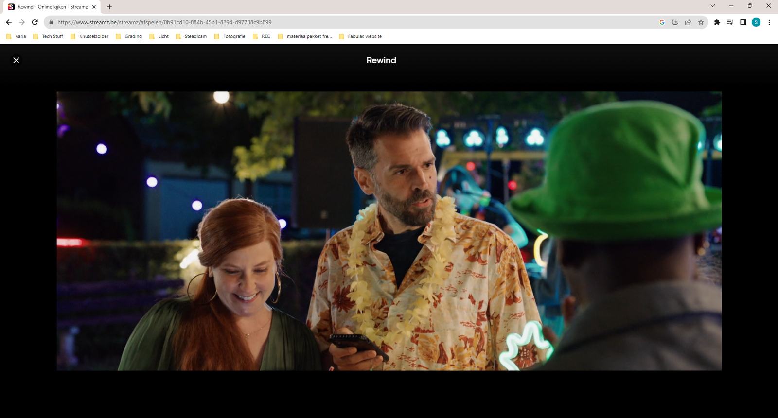Select the Rewind - Online kijken tab
Image resolution: width=778 pixels, height=418 pixels.
pyautogui.click(x=53, y=7)
